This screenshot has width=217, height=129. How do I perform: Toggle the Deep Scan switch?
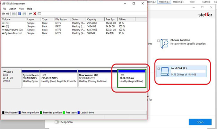point(57,122)
